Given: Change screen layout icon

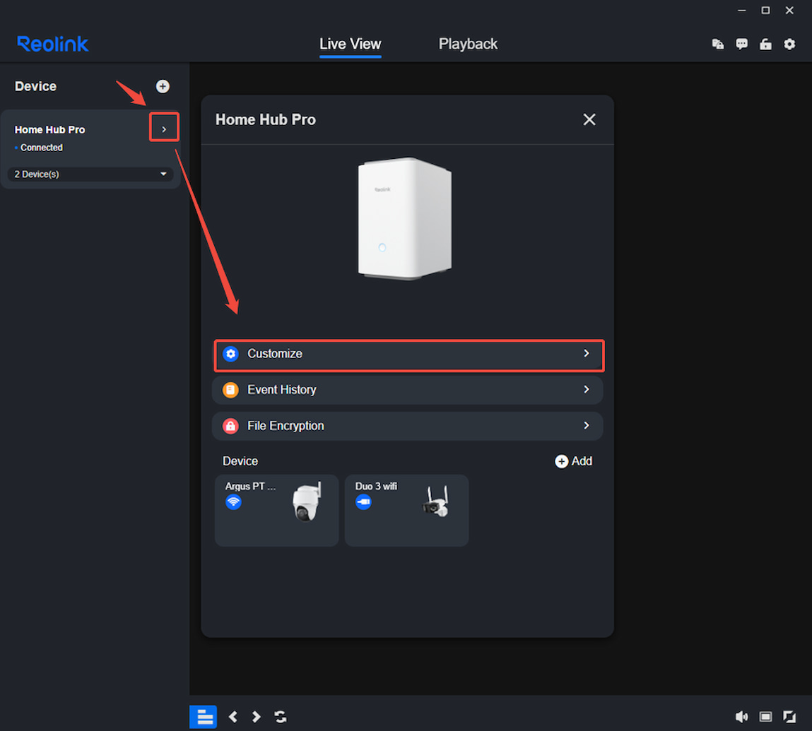Looking at the screenshot, I should (x=765, y=717).
